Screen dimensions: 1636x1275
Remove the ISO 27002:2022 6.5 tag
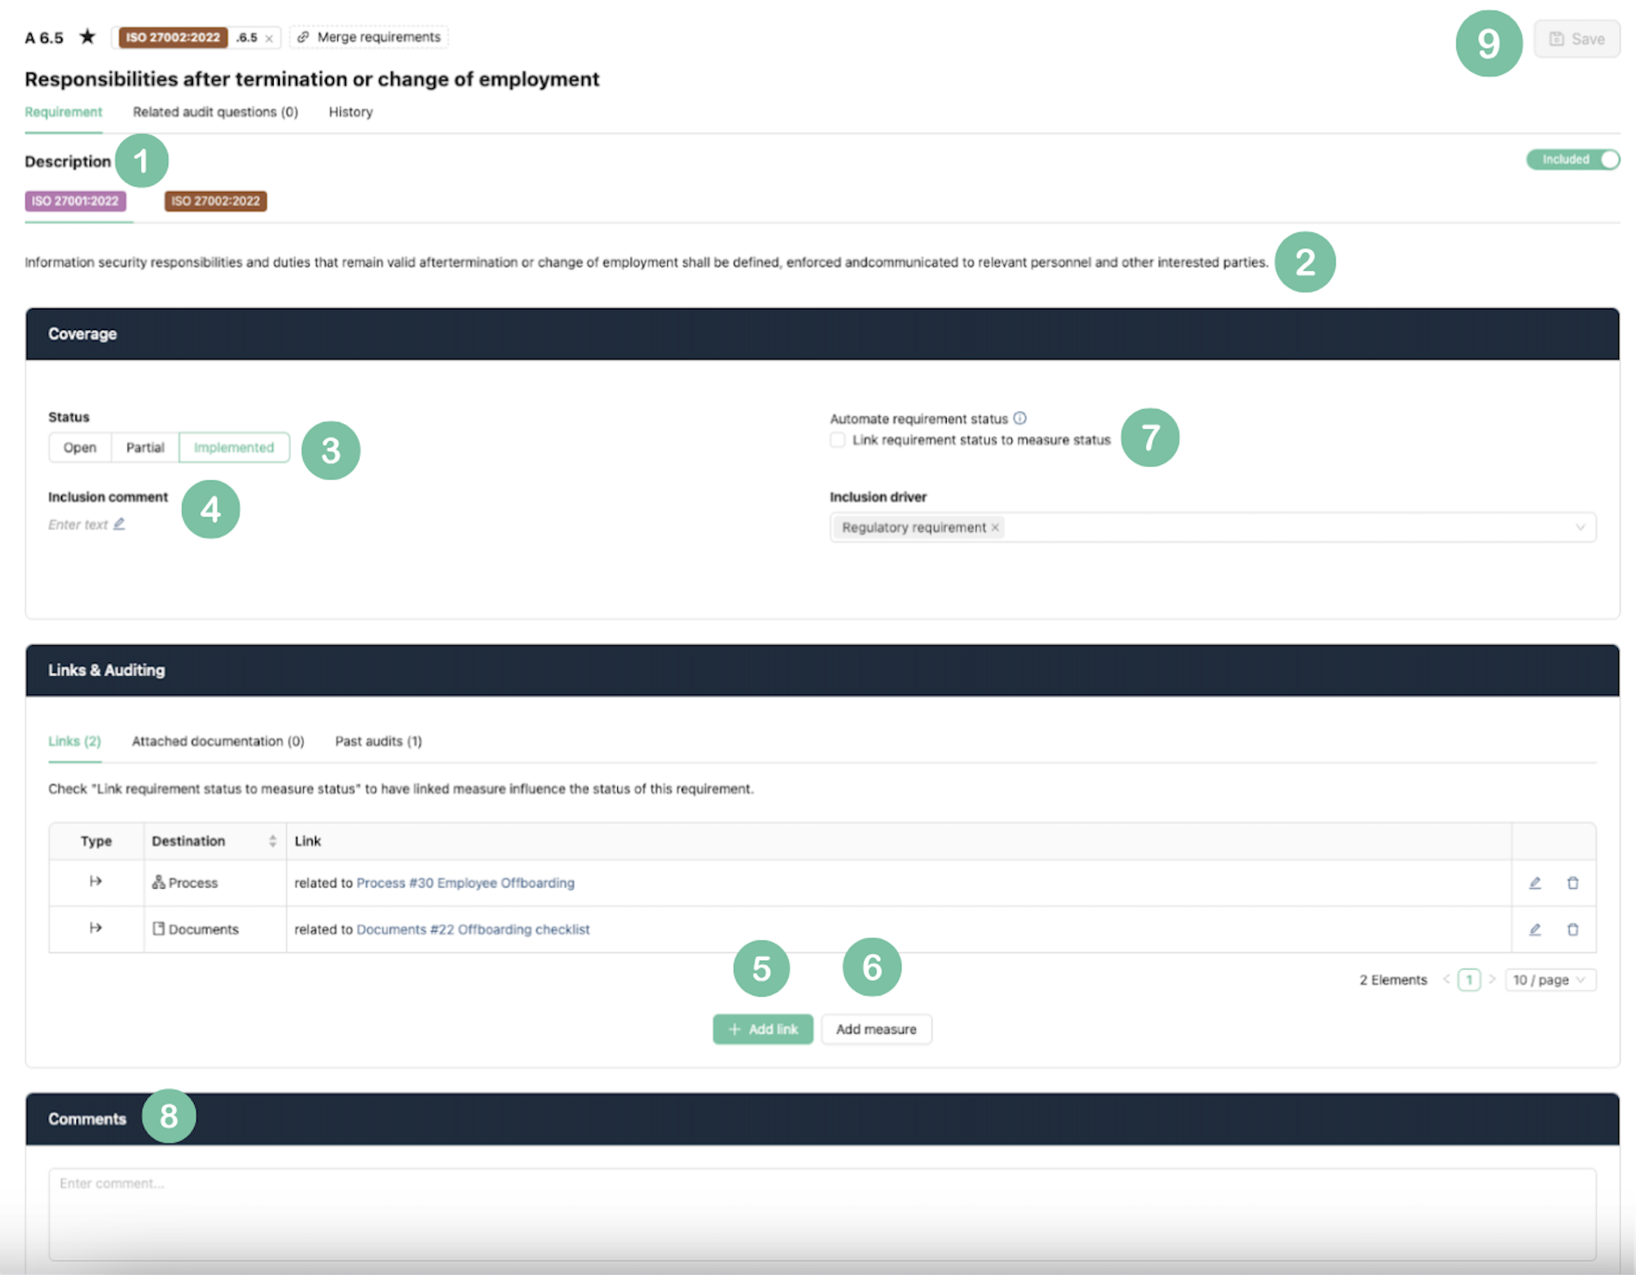click(270, 39)
